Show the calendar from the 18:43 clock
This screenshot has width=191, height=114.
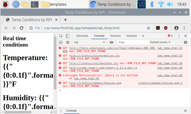[182, 4]
